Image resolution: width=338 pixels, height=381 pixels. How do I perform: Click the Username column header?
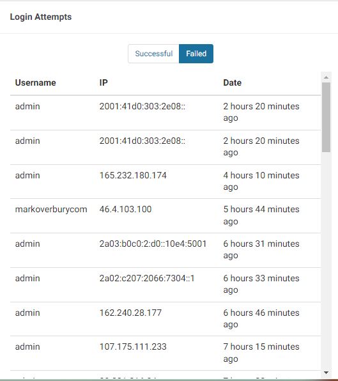coord(35,82)
